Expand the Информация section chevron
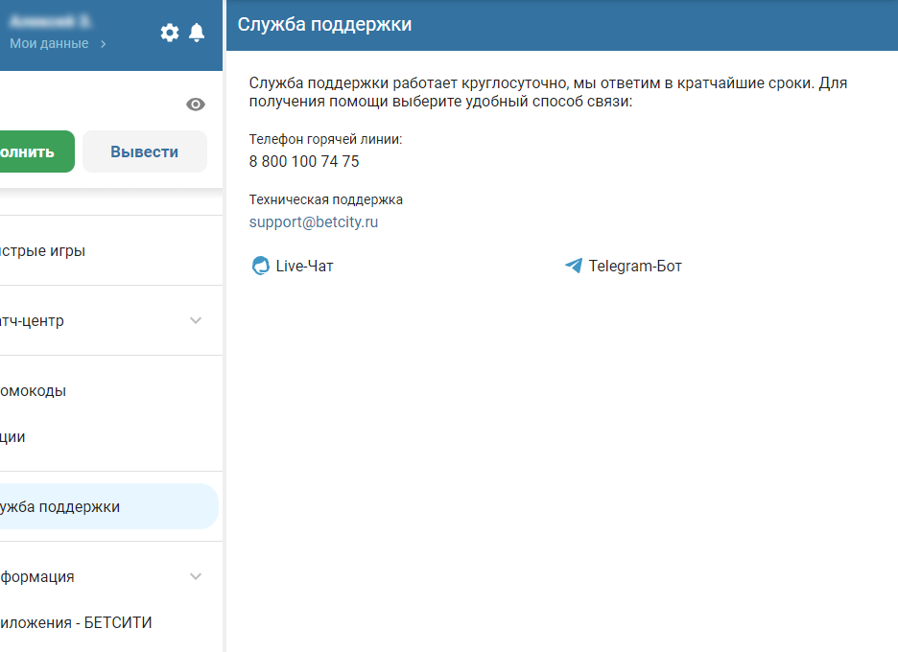This screenshot has width=898, height=652. (x=196, y=576)
